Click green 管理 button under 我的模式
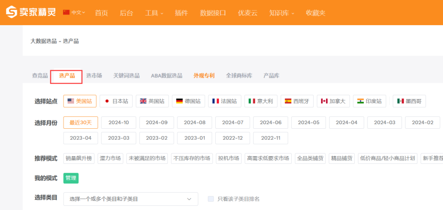This screenshot has width=443, height=210. pos(71,178)
